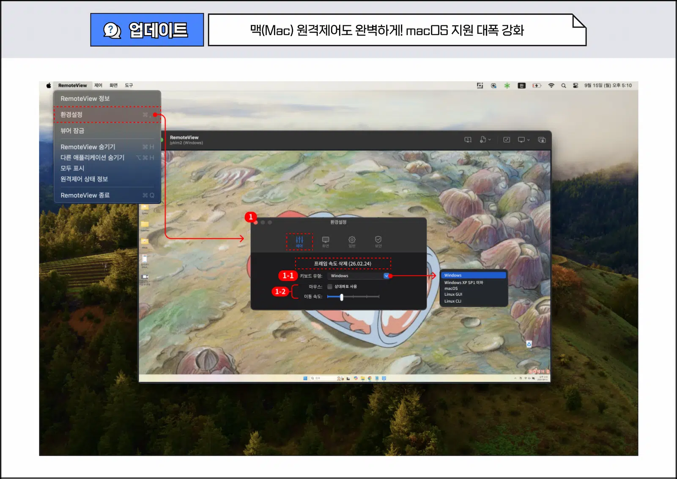Open the 일반 general settings gear icon
This screenshot has width=677, height=479.
(352, 239)
